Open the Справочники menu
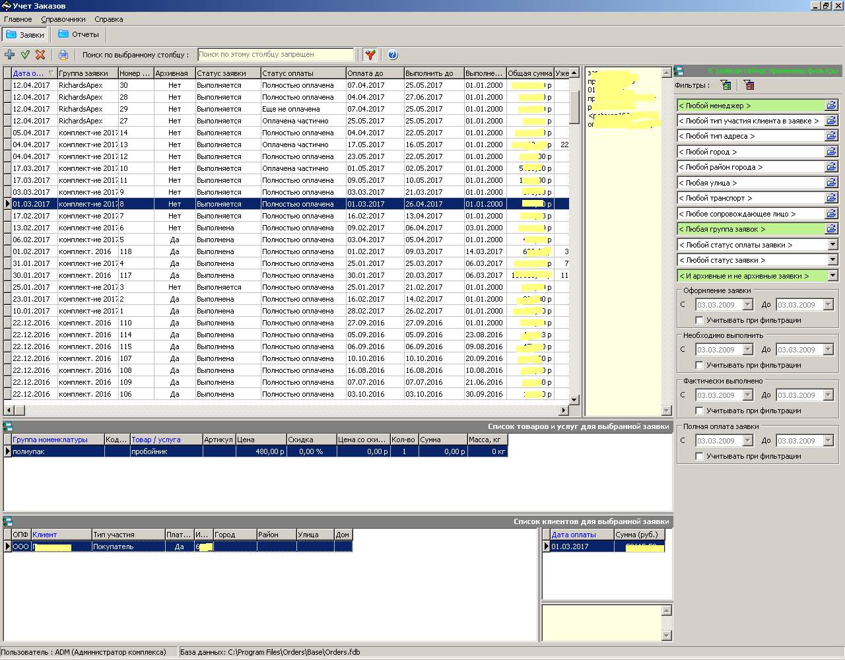Viewport: 845px width, 660px height. pos(63,19)
